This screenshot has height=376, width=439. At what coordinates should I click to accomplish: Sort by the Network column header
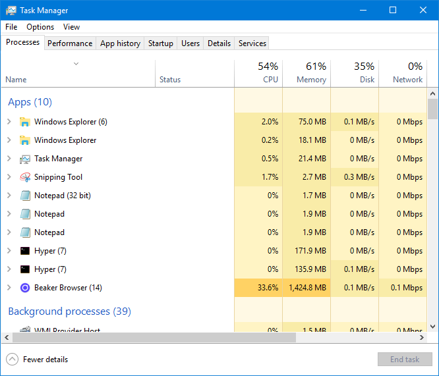tap(403, 73)
